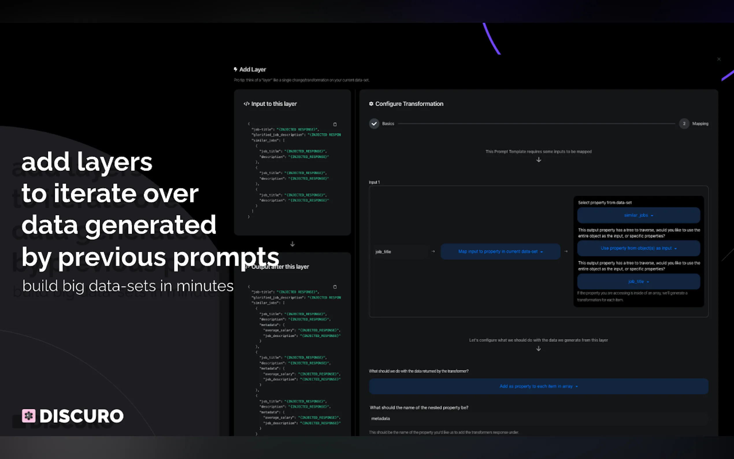Click the Basics step label

coord(388,123)
